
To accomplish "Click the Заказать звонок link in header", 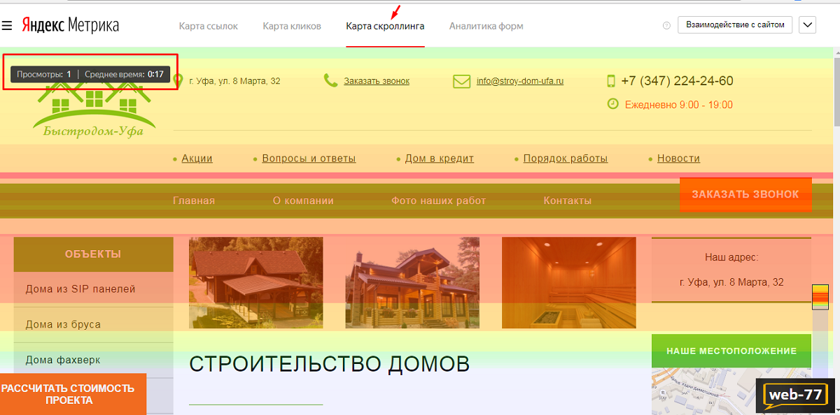I will click(x=377, y=81).
